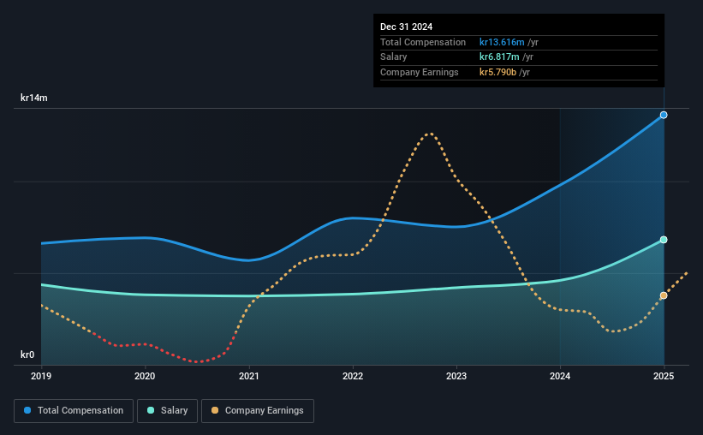Toggle the Company Earnings legend button
This screenshot has height=435, width=703.
[x=258, y=411]
